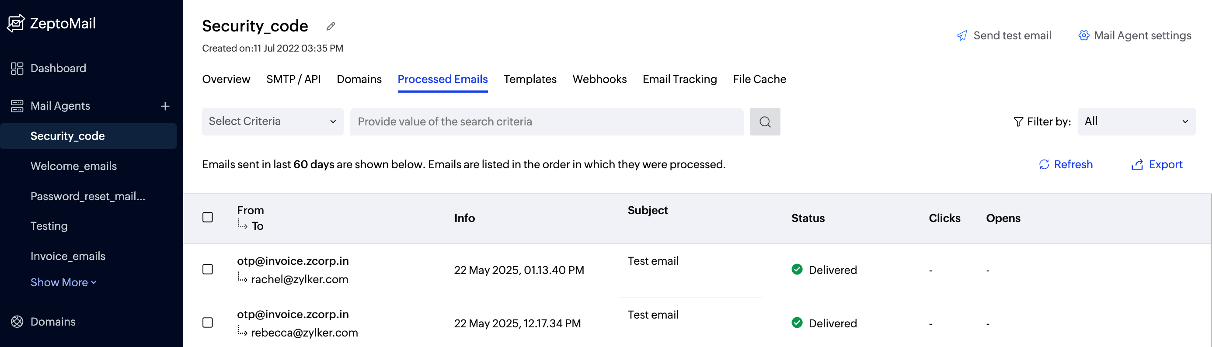The width and height of the screenshot is (1212, 347).
Task: Expand Show More in the sidebar
Action: [x=63, y=282]
